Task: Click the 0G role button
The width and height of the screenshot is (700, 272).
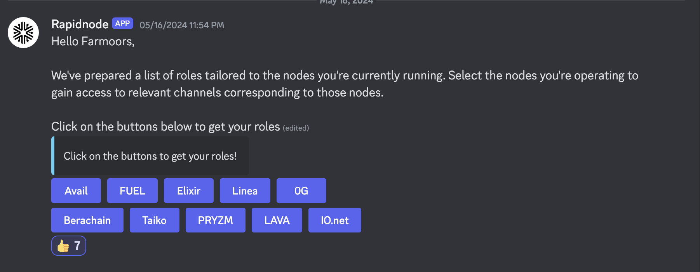Action: (301, 191)
